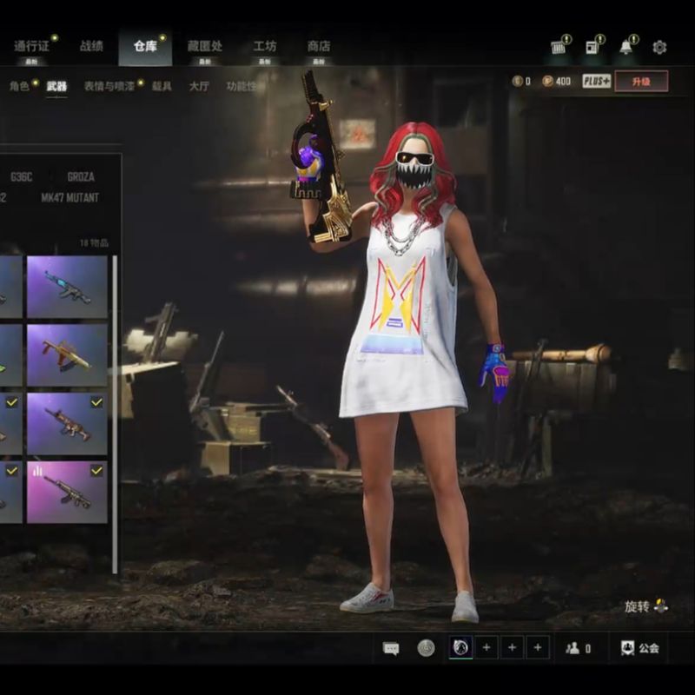Open the settings gear icon

[x=659, y=47]
